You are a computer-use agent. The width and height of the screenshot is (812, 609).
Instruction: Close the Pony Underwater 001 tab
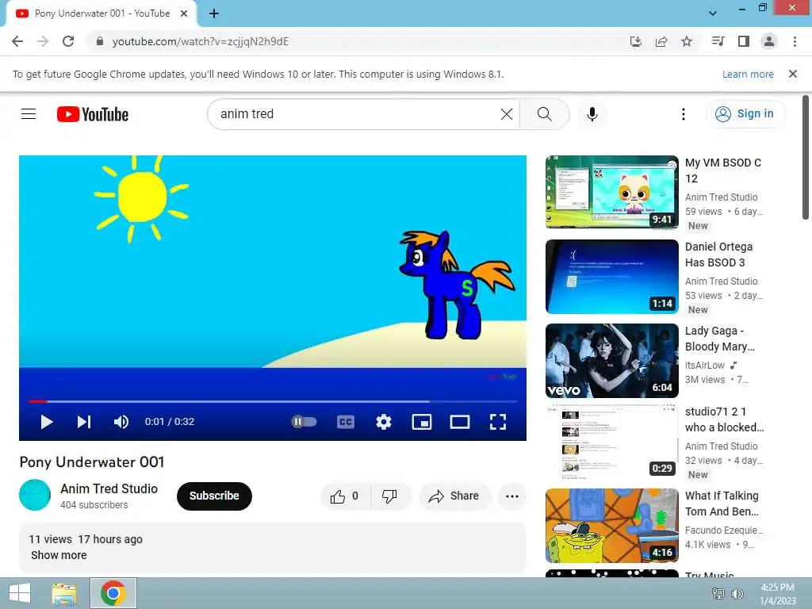click(x=184, y=13)
